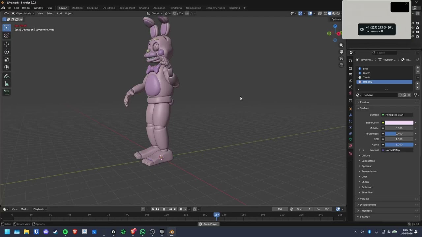The width and height of the screenshot is (422, 237).
Task: Toggle viewport overlays
Action: pos(310,13)
